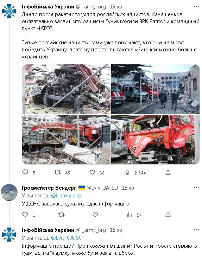Share Гросмейстер Бендера's reply tweet

tap(168, 215)
